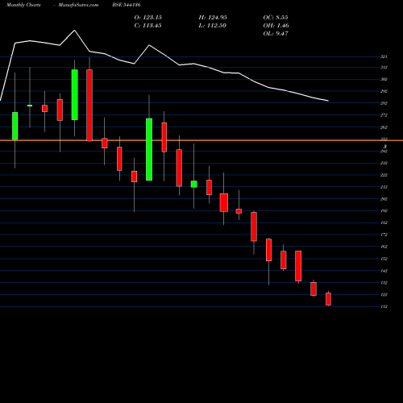This screenshot has width=403, height=403.
Task: Click the 162 price axis label
Action: [x=384, y=247]
